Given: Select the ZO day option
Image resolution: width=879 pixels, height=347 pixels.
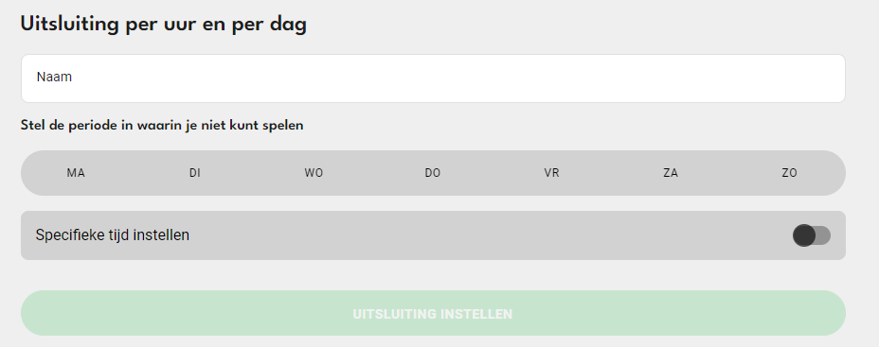Looking at the screenshot, I should point(789,173).
